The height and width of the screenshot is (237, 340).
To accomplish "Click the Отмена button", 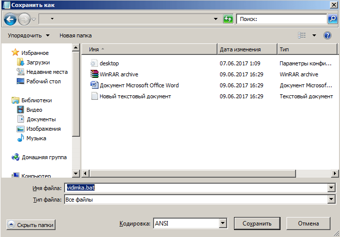I will 308,224.
